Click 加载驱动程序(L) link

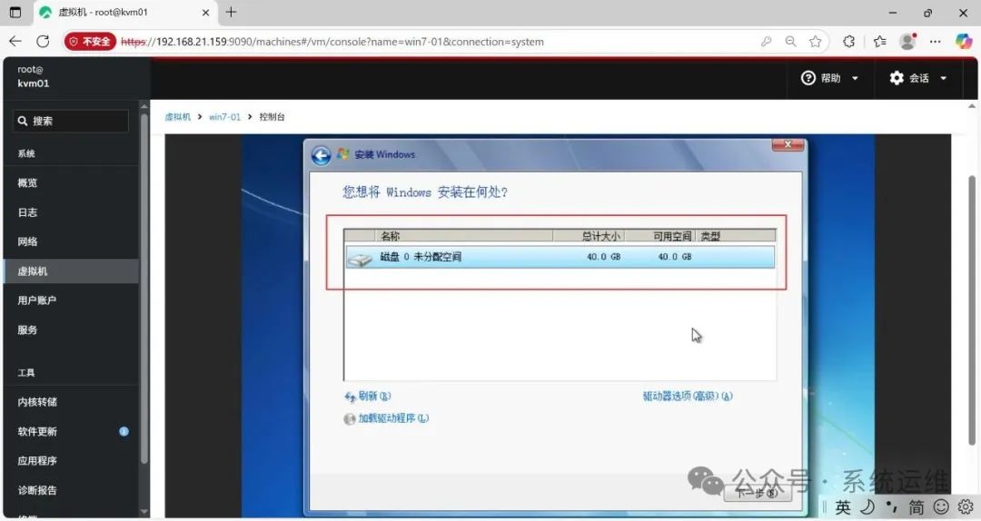[x=387, y=418]
